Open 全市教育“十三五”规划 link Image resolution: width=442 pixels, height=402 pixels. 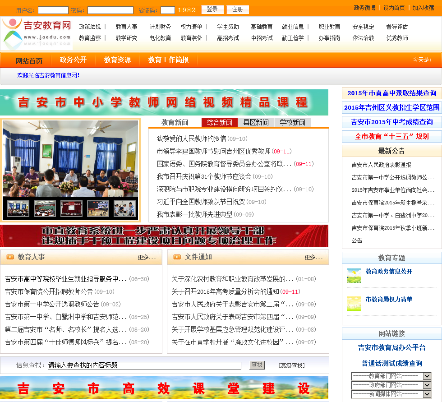point(391,136)
